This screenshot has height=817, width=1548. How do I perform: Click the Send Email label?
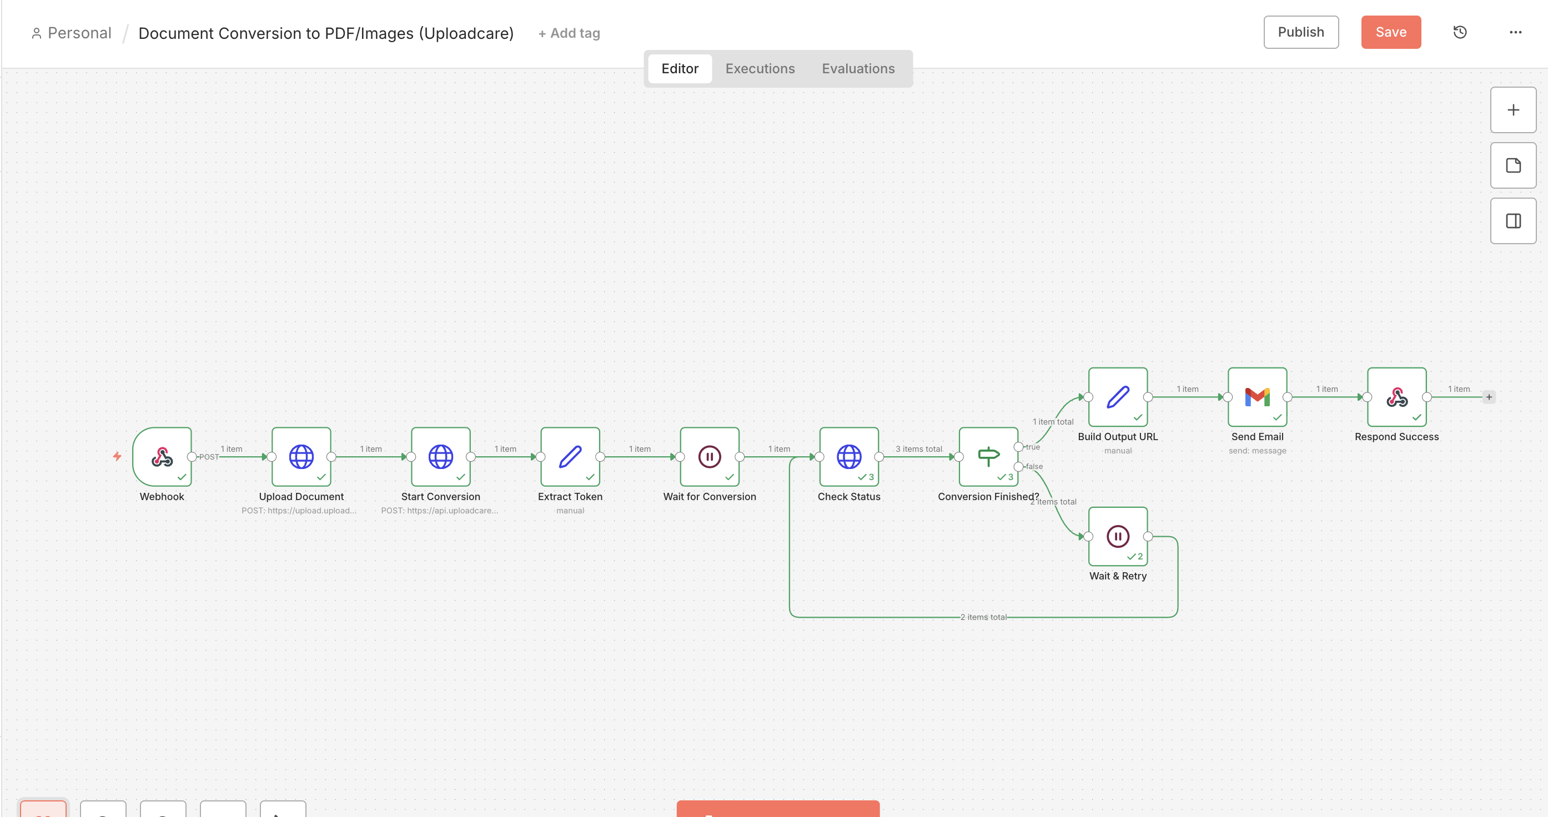(x=1258, y=437)
